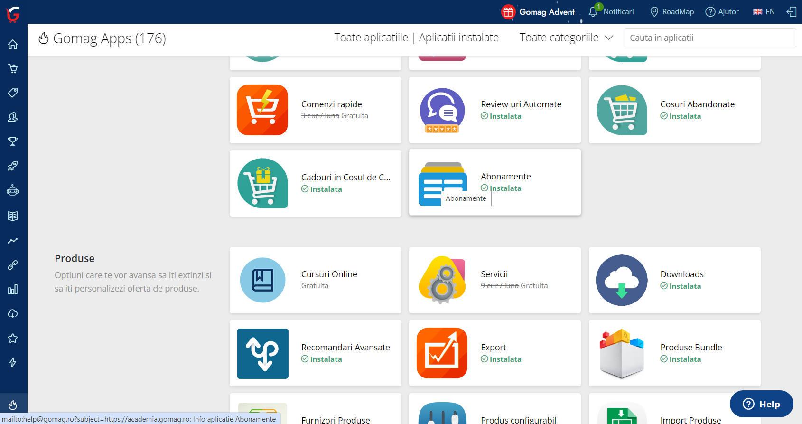Screen dimensions: 802x424
Task: Open Cursuri Online book icon
Action: pyautogui.click(x=262, y=280)
